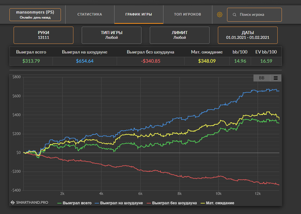Toggle 'Мат. ожидание' legend series
Screen dimensions: 301x214
click(217, 203)
